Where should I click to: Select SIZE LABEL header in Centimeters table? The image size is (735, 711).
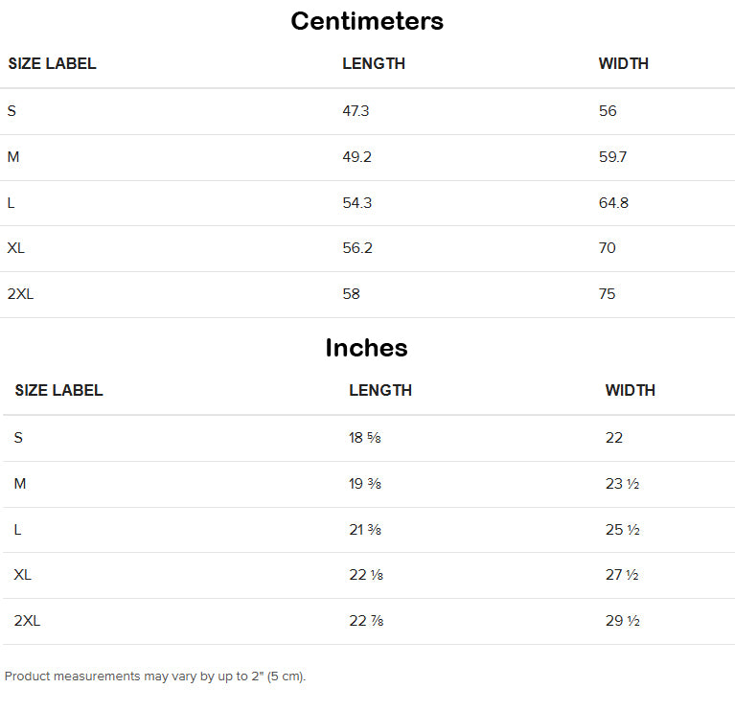53,64
